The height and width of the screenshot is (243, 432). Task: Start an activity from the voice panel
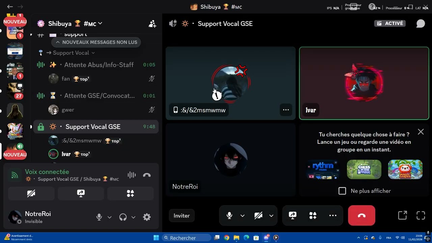click(130, 193)
